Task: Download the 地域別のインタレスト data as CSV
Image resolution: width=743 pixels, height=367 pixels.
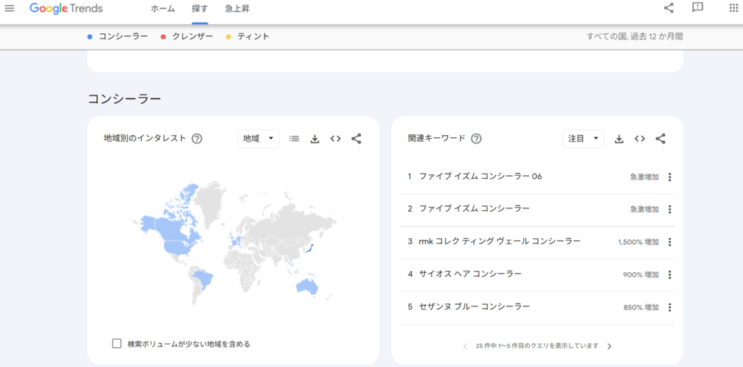Action: point(315,139)
